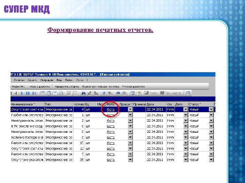Select the В ПК окисление name cell
245x183 pixels.
28,126
